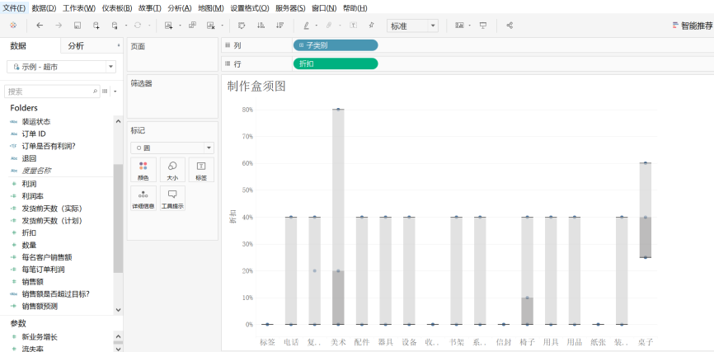Screen dimensions: 714x352
Task: Click the undo back arrow
Action: [40, 26]
